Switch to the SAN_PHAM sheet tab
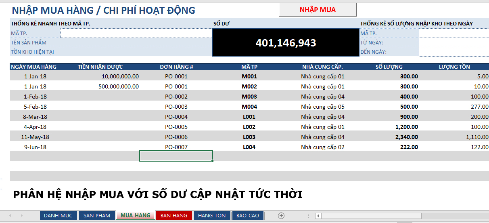The height and width of the screenshot is (223, 489). coord(96,216)
